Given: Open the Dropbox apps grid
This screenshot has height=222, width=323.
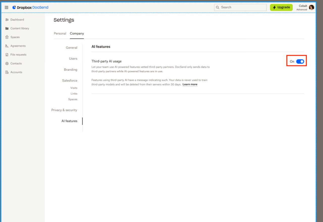Looking at the screenshot, I should pos(6,7).
